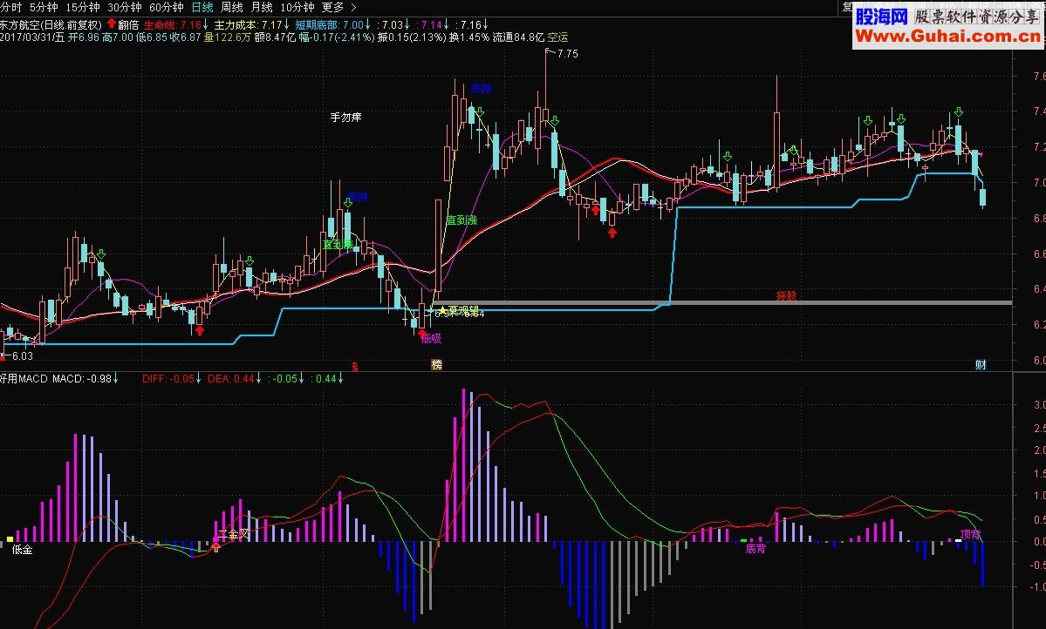Click the 财 marker at the chart's right end
This screenshot has height=629, width=1046.
coord(981,364)
